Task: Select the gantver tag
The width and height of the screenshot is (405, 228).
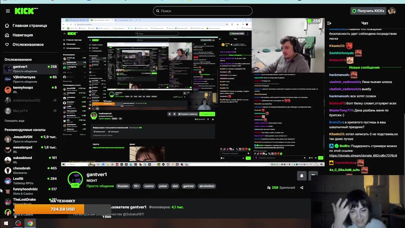Action: [x=189, y=186]
